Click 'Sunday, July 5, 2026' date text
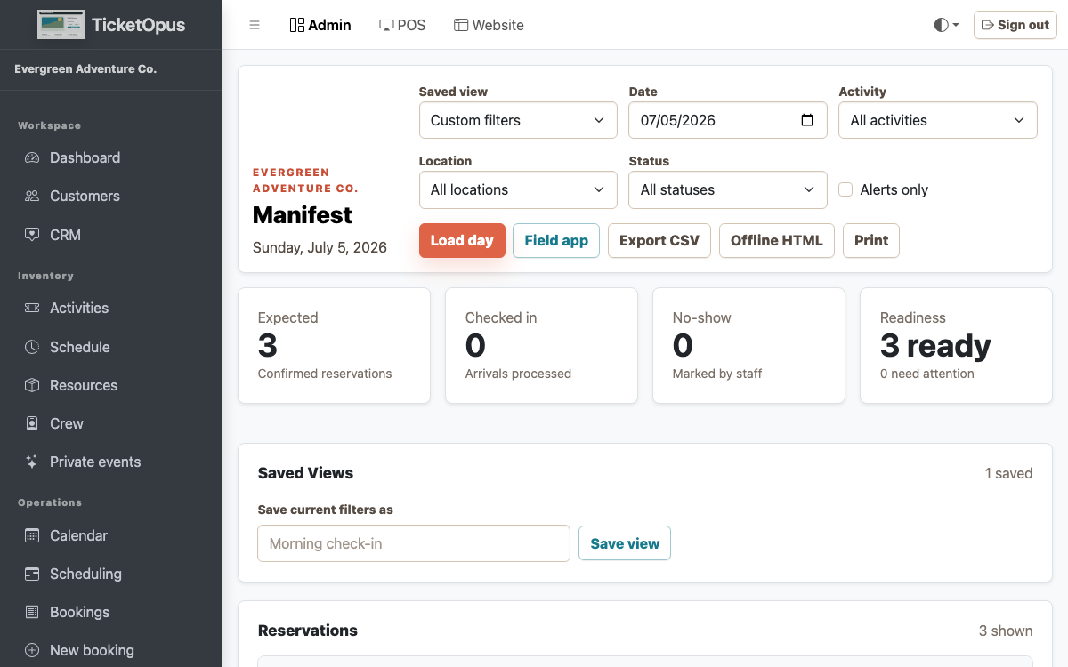 320,247
